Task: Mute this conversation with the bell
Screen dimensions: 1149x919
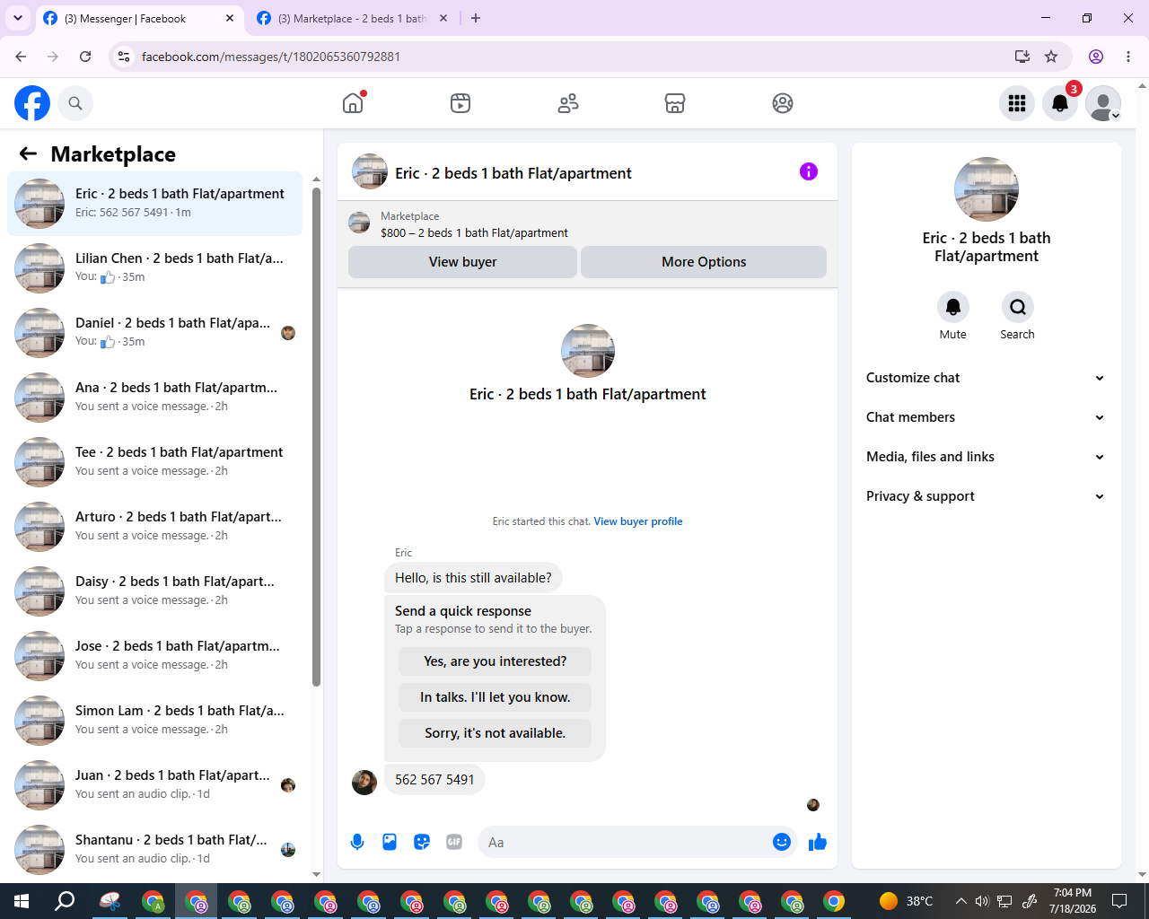Action: point(953,307)
